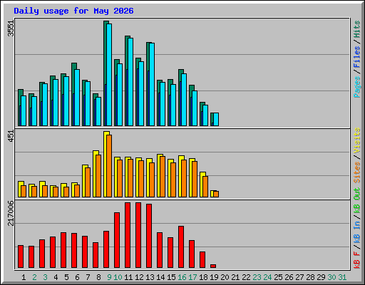
Task: Select day label 21 on the x-axis
Action: [235, 277]
